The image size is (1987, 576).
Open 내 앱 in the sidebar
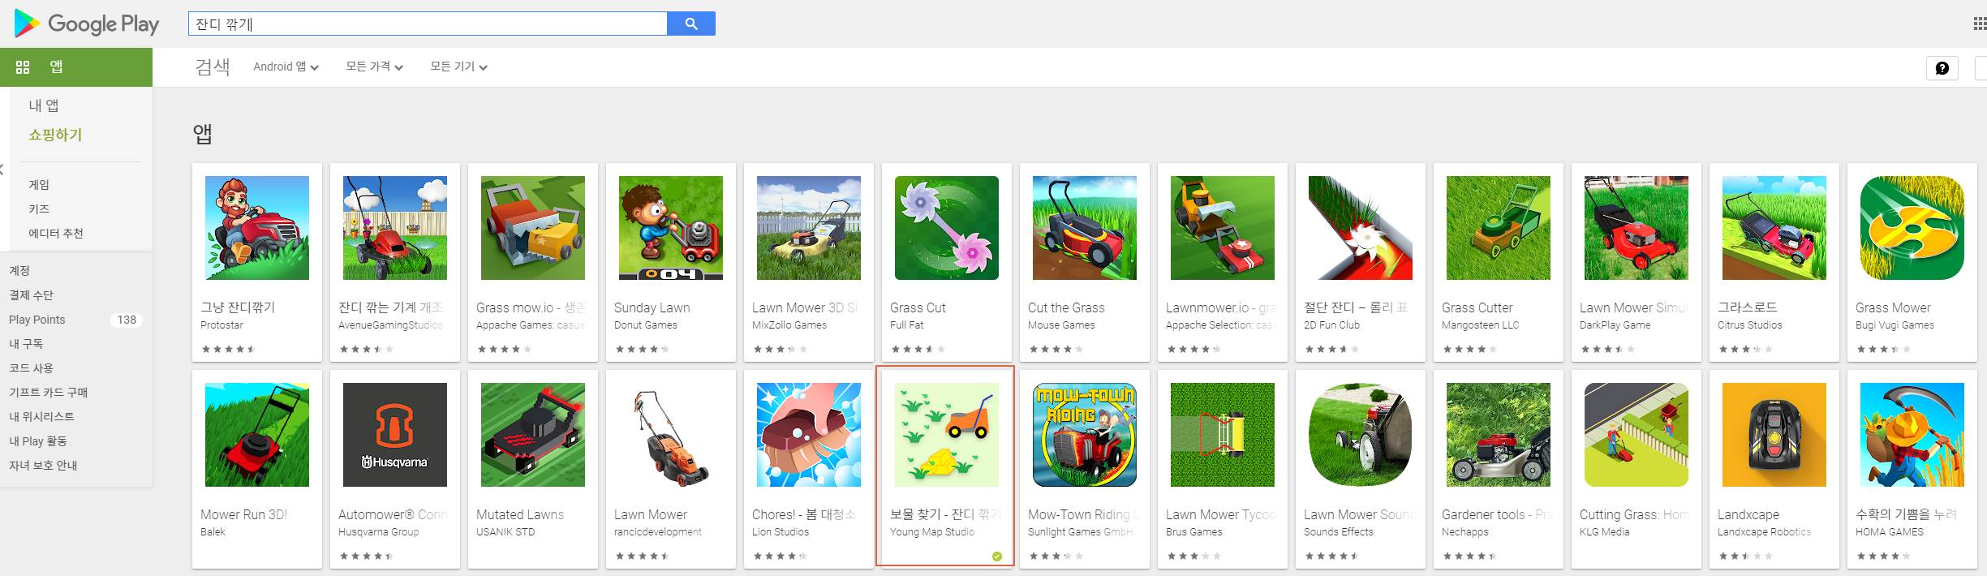pyautogui.click(x=44, y=105)
